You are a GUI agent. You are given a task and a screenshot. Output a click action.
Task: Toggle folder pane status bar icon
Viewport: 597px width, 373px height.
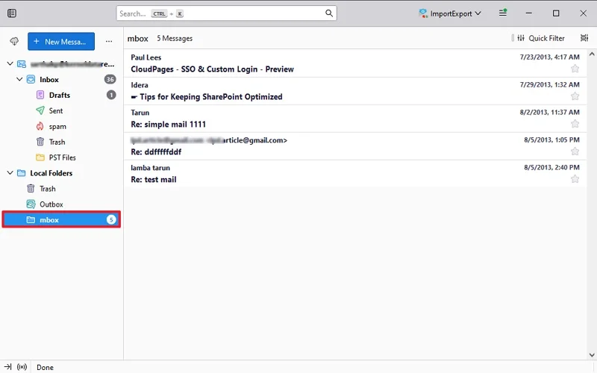[7, 367]
